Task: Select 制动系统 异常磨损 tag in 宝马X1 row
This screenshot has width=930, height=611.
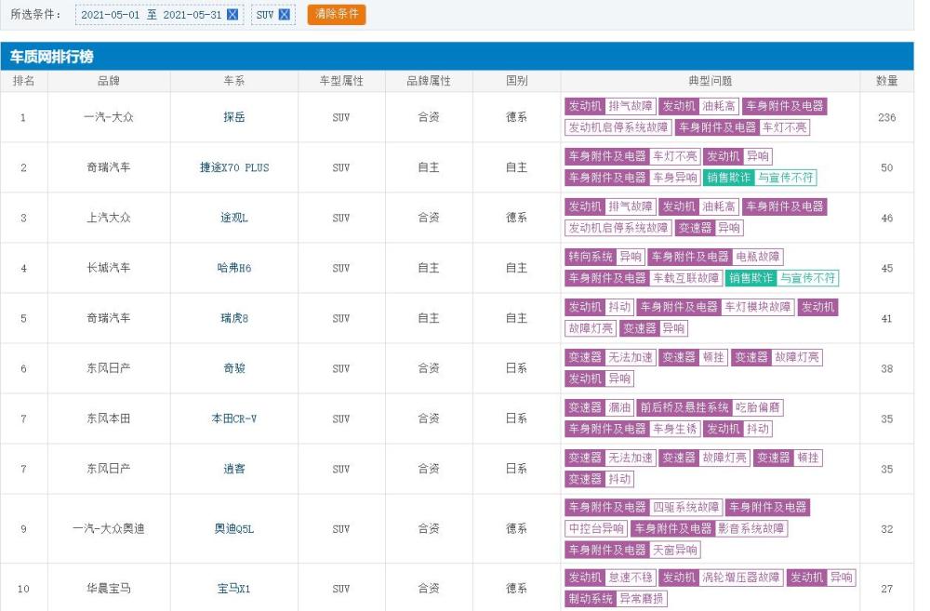Action: click(616, 599)
